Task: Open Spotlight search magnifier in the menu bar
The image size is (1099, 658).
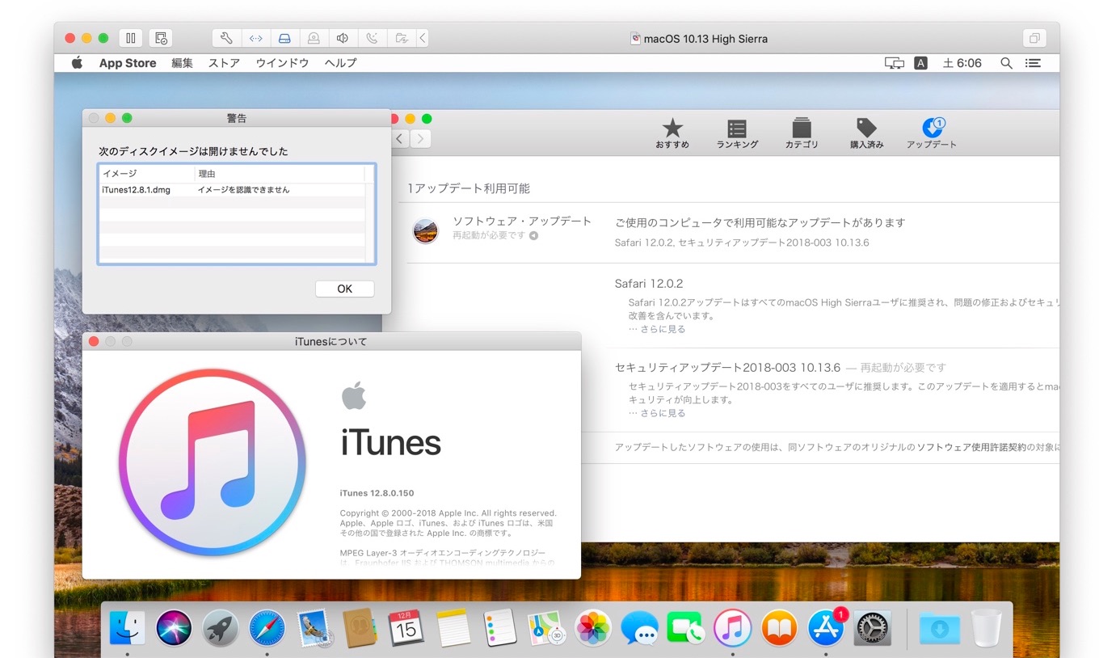Action: click(1006, 63)
